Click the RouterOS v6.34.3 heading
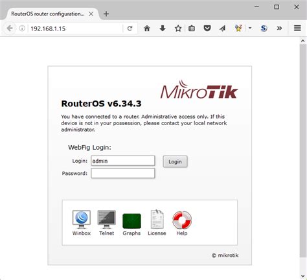Viewport: 307px width, 280px height. click(101, 104)
